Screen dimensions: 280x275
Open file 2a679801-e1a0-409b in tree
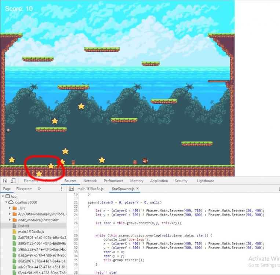(x=42, y=238)
